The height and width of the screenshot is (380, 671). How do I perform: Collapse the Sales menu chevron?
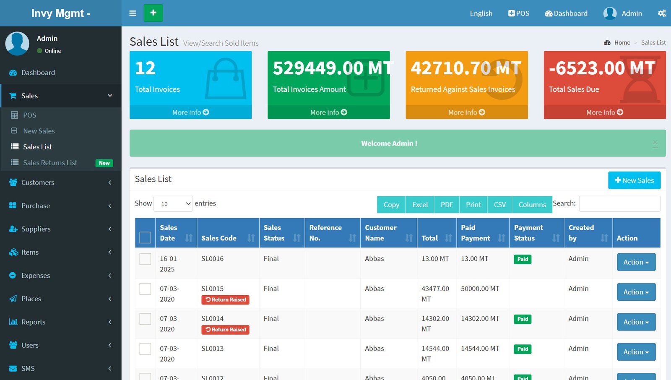[x=110, y=96]
